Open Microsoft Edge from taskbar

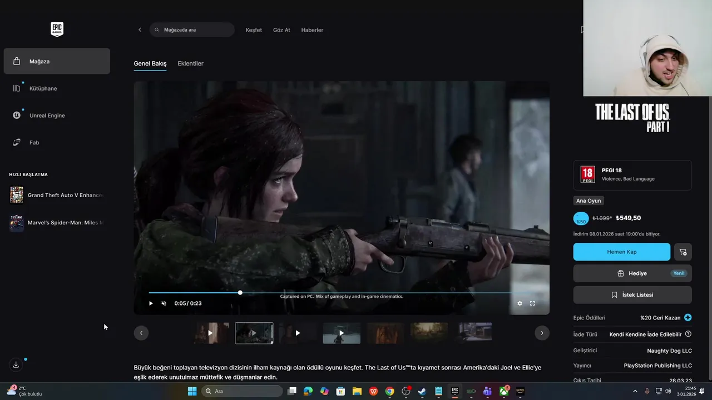tap(308, 391)
